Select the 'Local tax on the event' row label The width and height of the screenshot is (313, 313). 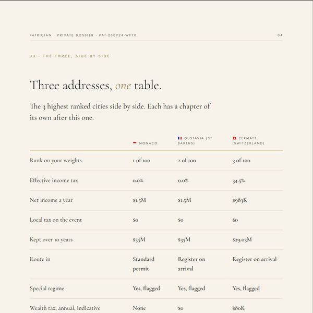[x=56, y=220]
